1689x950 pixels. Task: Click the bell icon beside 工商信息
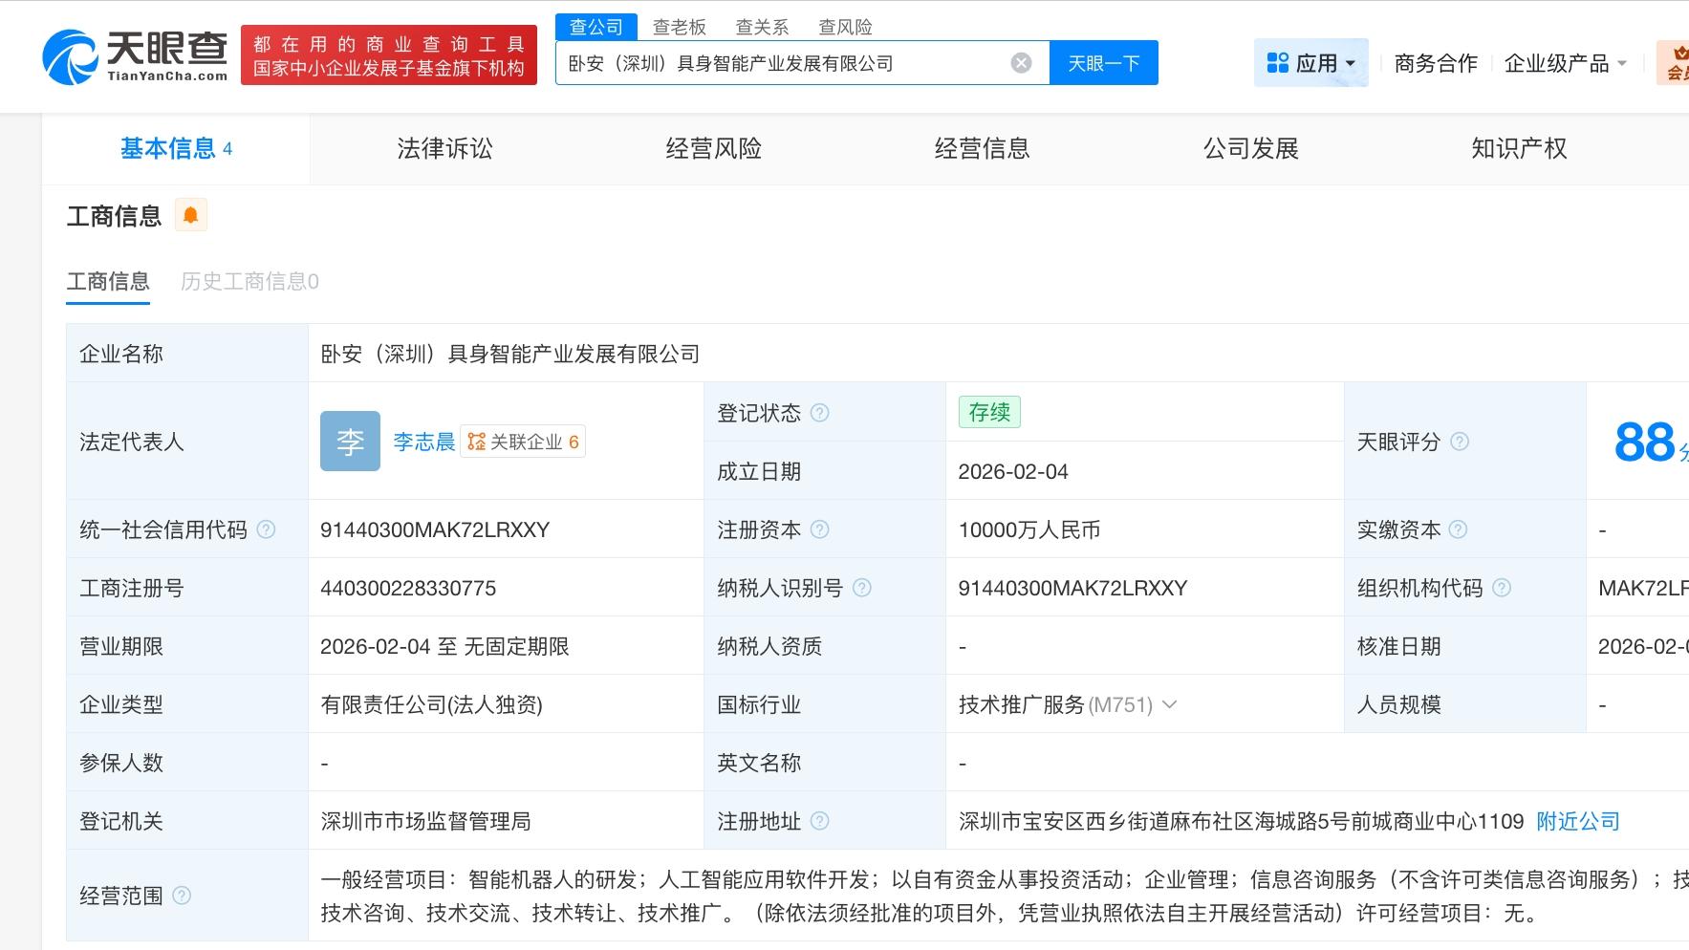pyautogui.click(x=191, y=214)
